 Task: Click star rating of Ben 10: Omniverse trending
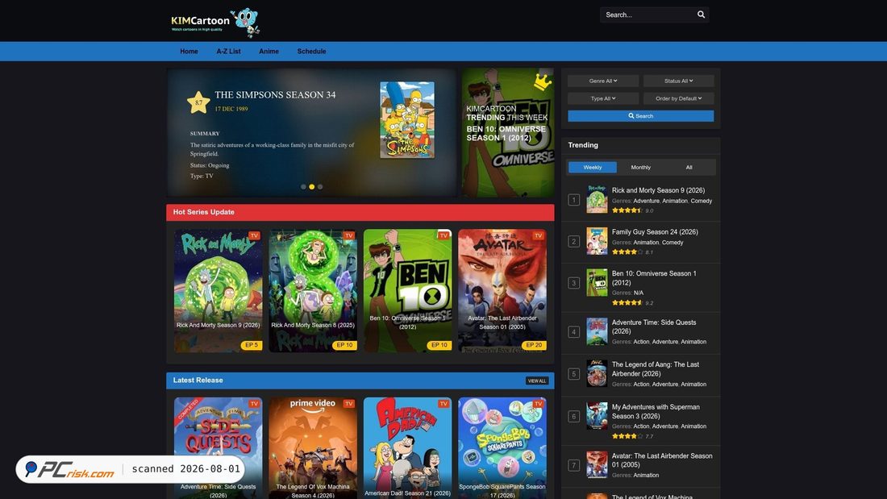tap(627, 302)
